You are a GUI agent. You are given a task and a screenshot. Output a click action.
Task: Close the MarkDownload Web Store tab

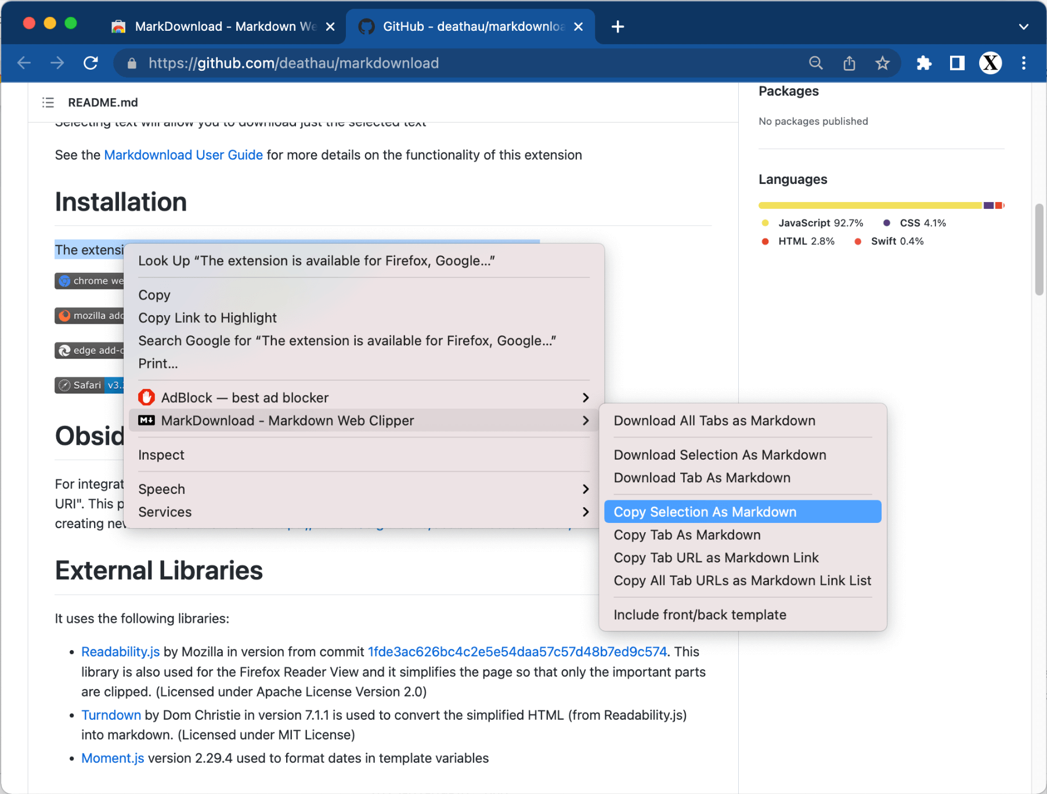[x=330, y=27]
